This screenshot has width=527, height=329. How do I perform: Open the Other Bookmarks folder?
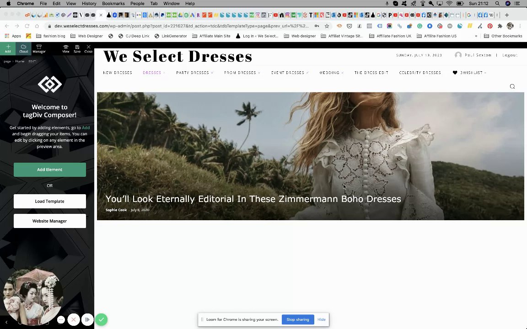(x=503, y=36)
